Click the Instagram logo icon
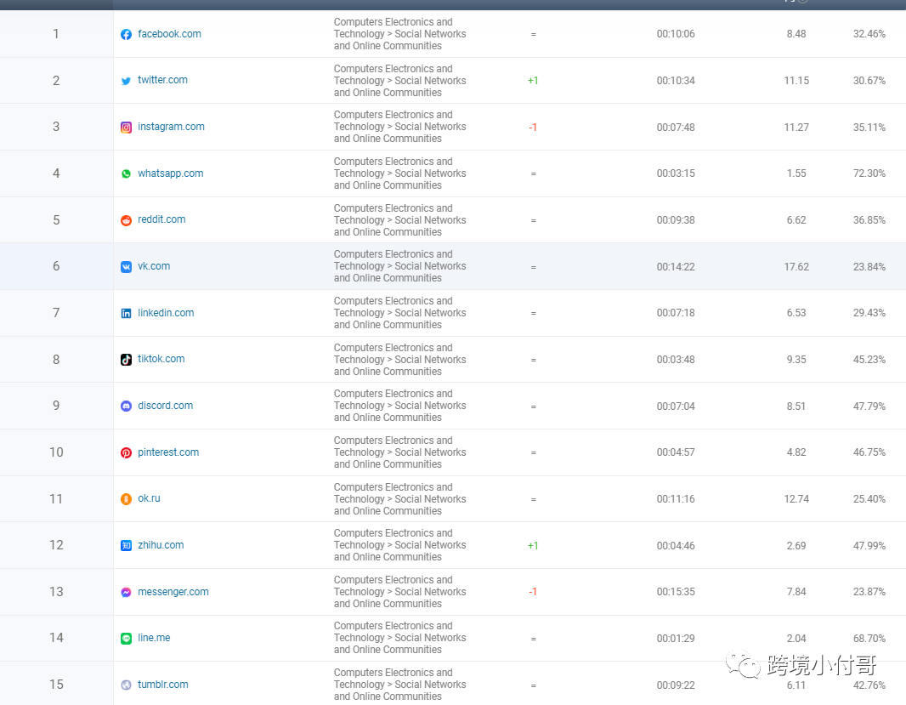This screenshot has width=906, height=705. pyautogui.click(x=126, y=128)
